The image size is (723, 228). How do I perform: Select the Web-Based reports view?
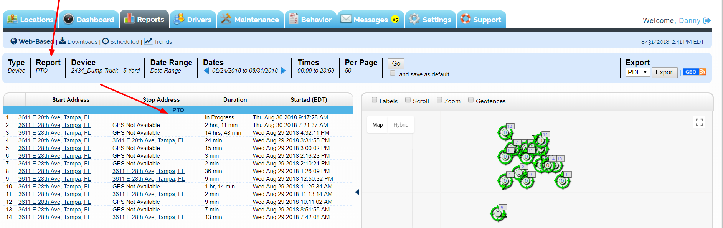(32, 41)
